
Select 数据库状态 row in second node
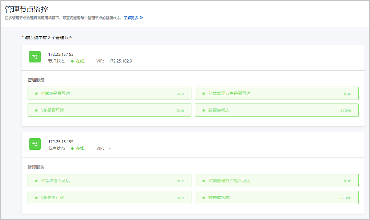pyautogui.click(x=276, y=198)
